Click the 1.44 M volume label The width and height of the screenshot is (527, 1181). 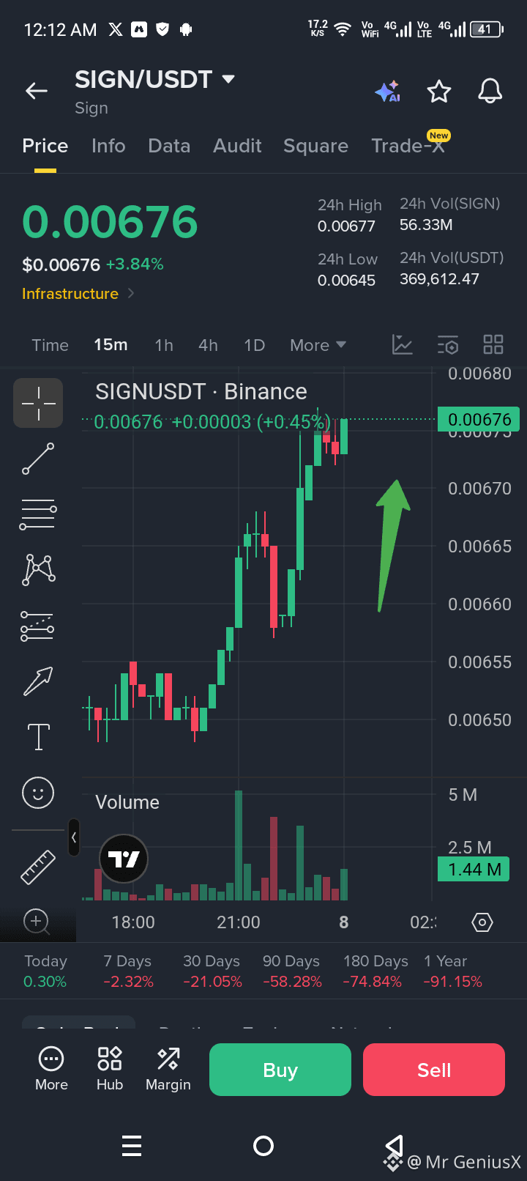474,870
